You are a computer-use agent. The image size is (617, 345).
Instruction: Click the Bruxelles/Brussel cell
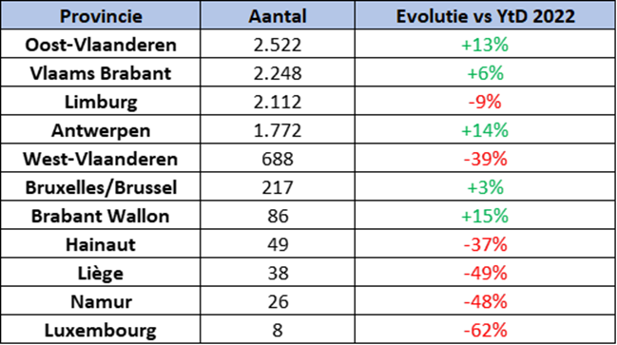click(x=101, y=187)
